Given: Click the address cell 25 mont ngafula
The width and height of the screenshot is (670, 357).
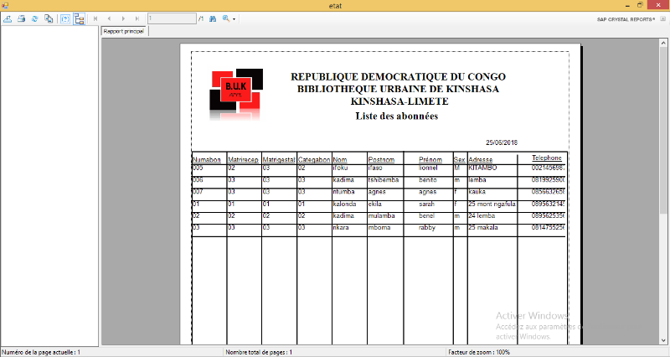Looking at the screenshot, I should [492, 204].
